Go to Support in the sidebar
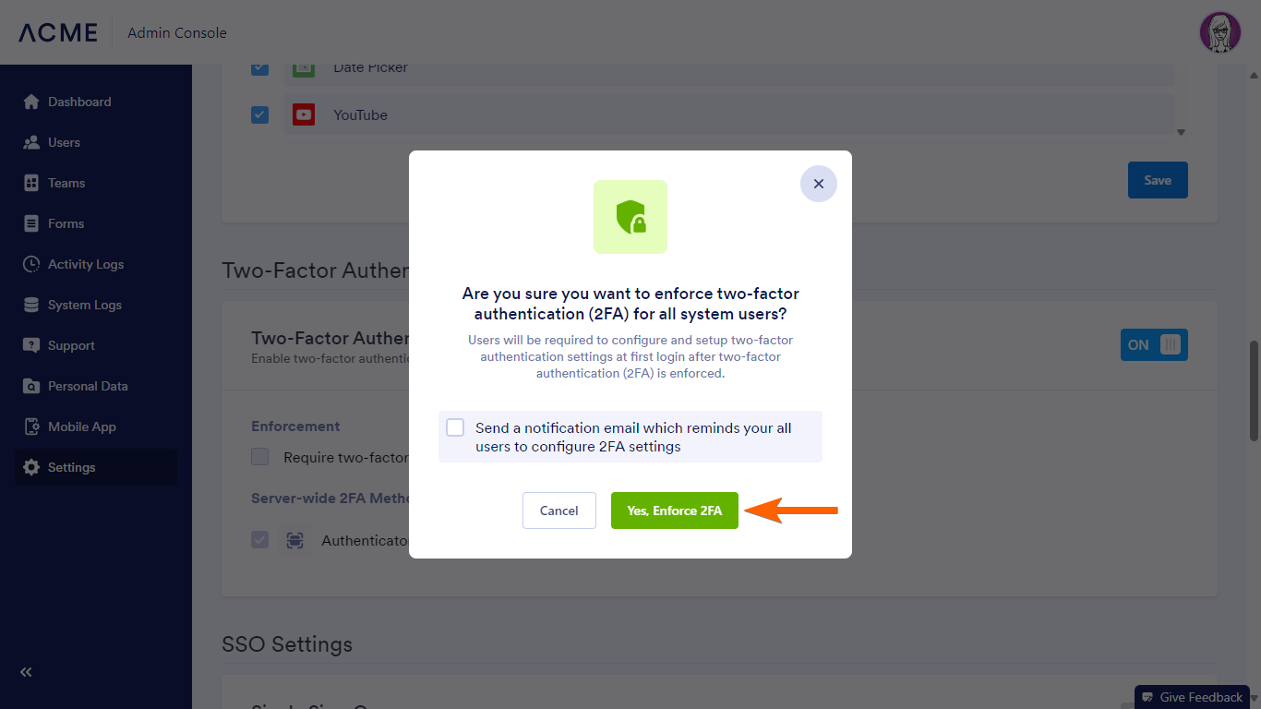 [x=71, y=345]
